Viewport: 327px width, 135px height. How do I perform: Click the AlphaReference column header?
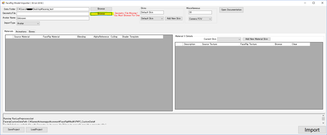[x=101, y=37]
